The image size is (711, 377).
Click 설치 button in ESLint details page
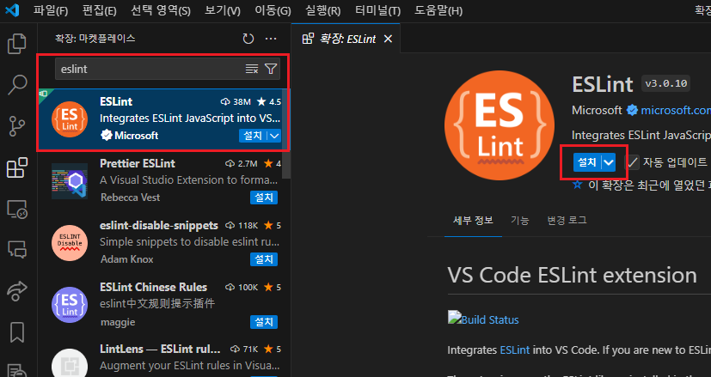click(587, 162)
